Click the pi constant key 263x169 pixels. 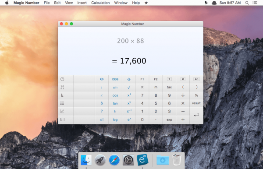[142, 87]
